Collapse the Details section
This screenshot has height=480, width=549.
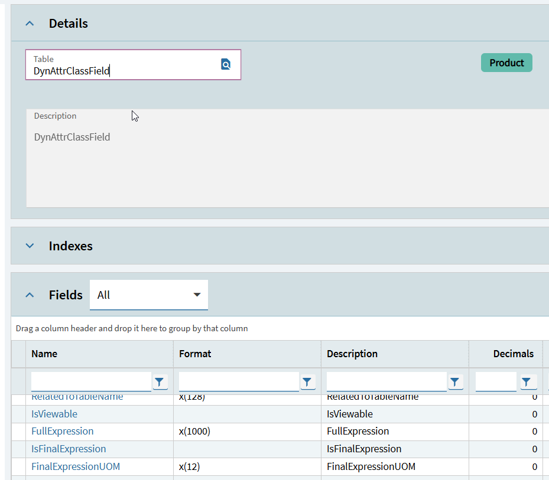click(30, 24)
